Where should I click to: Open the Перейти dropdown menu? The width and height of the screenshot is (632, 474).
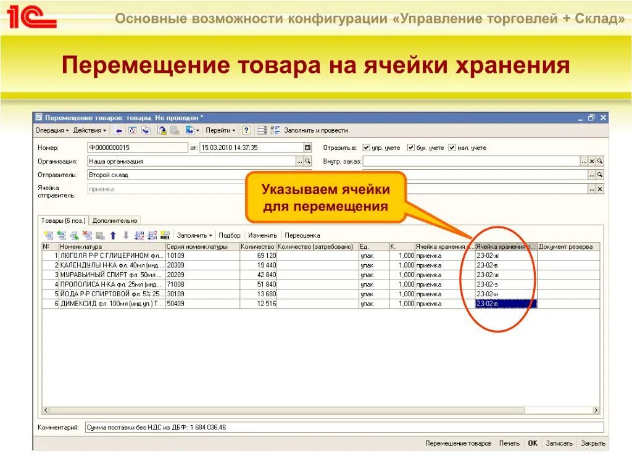[x=220, y=130]
